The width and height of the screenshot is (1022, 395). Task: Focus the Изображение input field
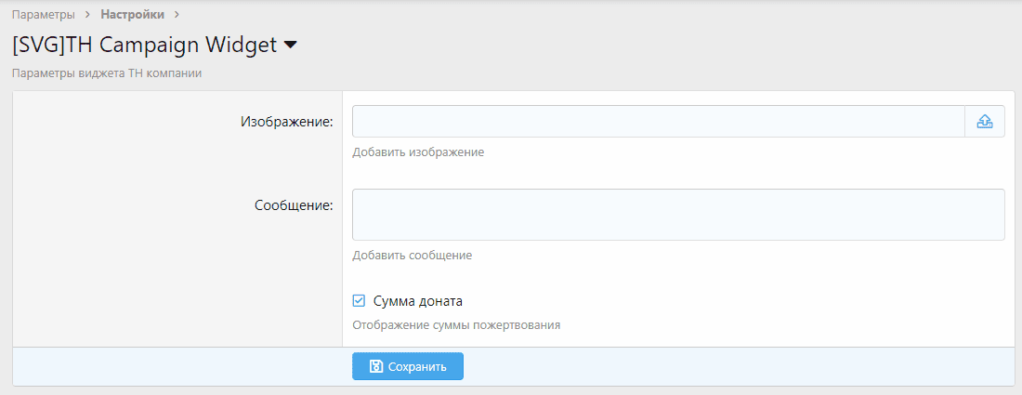coord(658,122)
